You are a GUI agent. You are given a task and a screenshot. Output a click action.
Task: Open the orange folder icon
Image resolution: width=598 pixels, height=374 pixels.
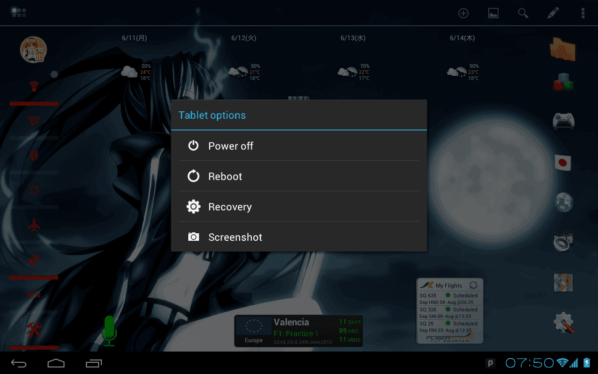(563, 49)
